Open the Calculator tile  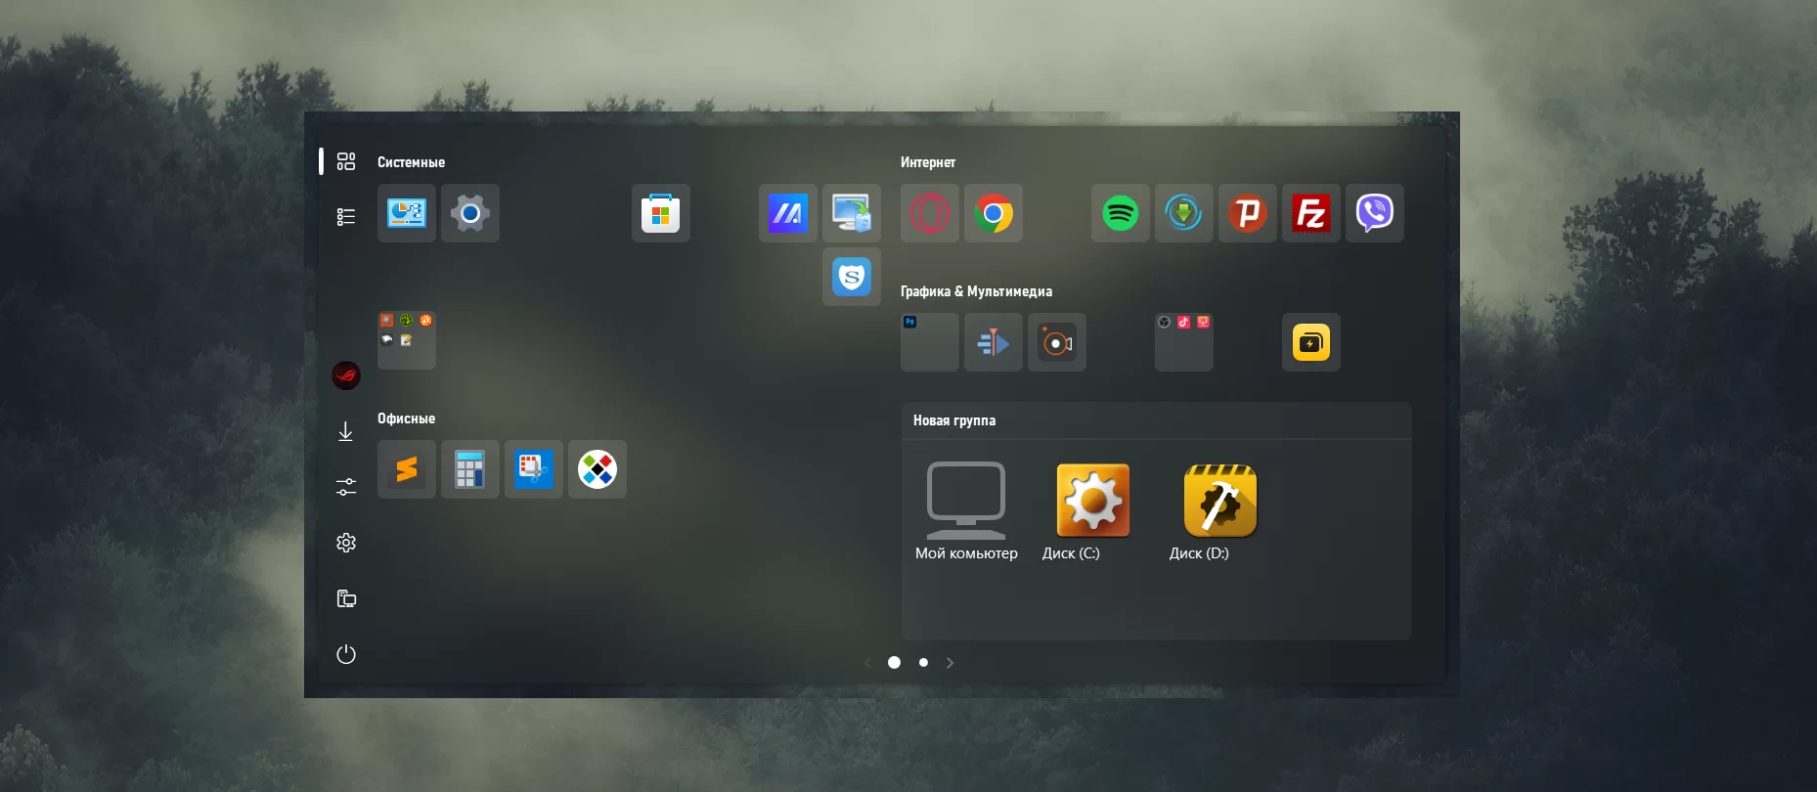[470, 469]
